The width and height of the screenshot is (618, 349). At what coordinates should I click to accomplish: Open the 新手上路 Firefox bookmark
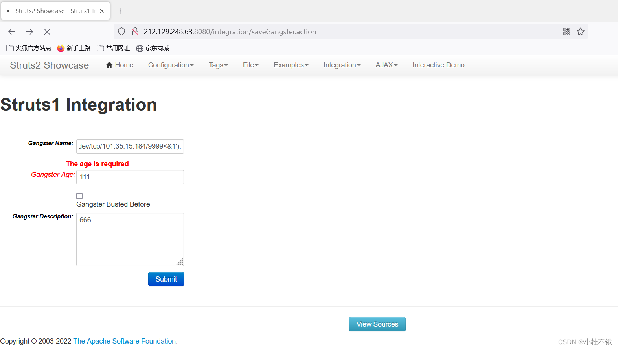click(74, 48)
